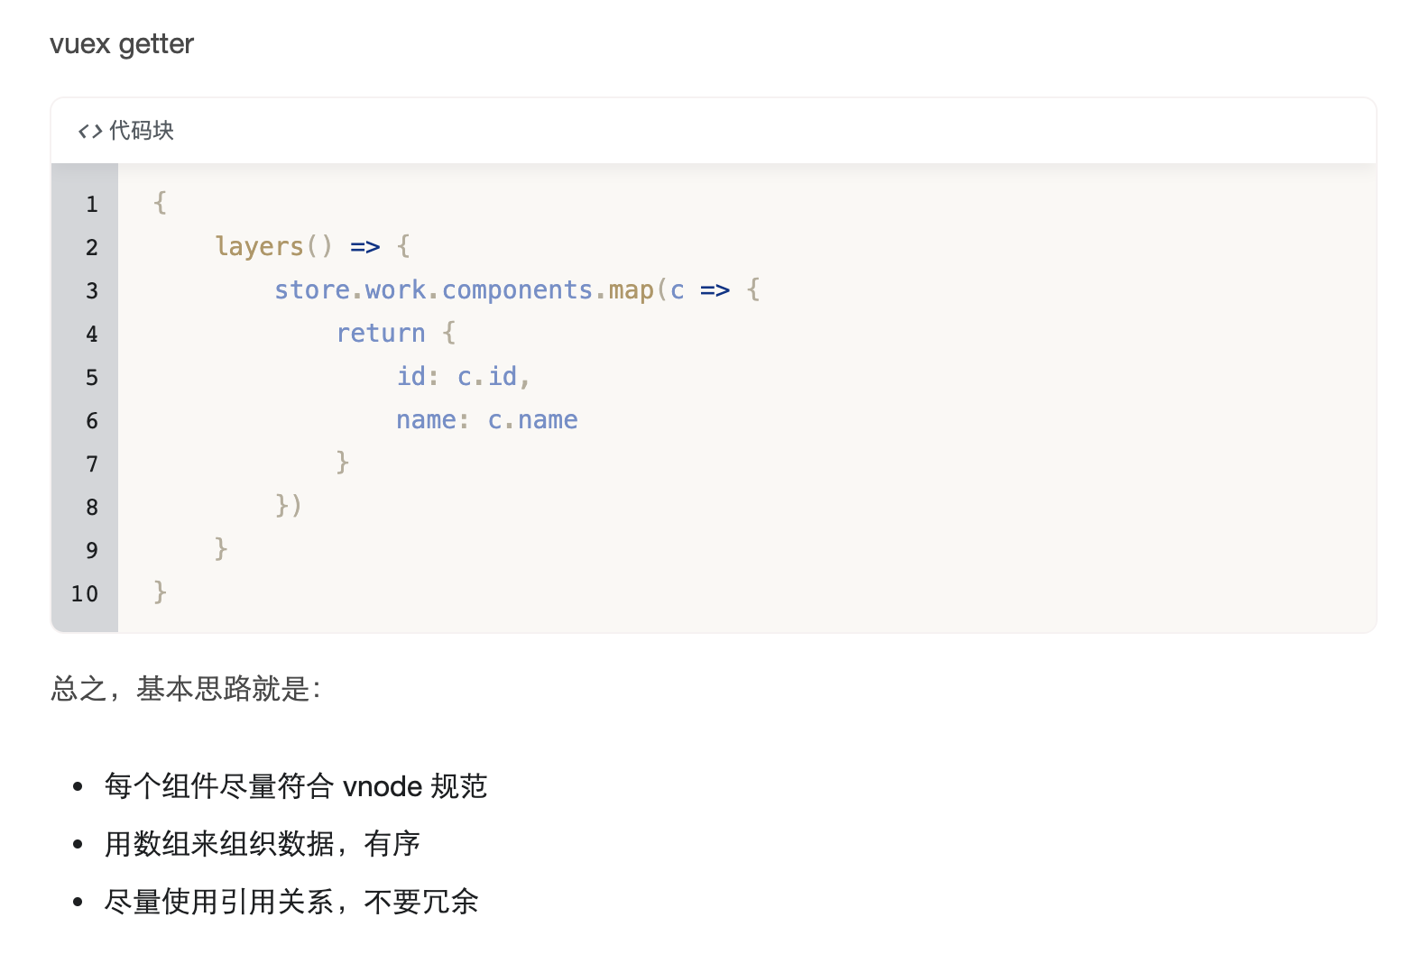Click the name: c.name line
The height and width of the screenshot is (954, 1402).
[487, 419]
